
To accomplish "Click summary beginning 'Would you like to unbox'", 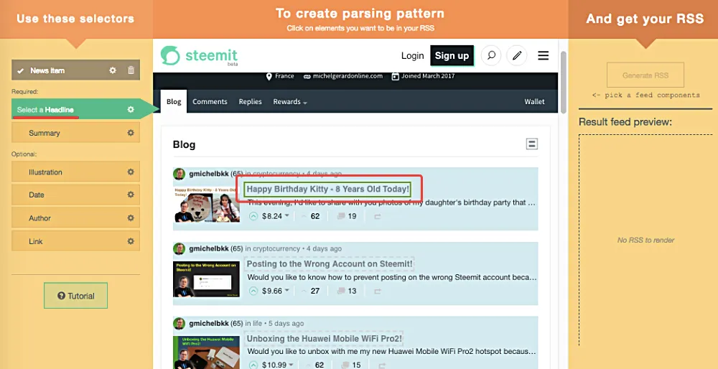I will pyautogui.click(x=392, y=352).
